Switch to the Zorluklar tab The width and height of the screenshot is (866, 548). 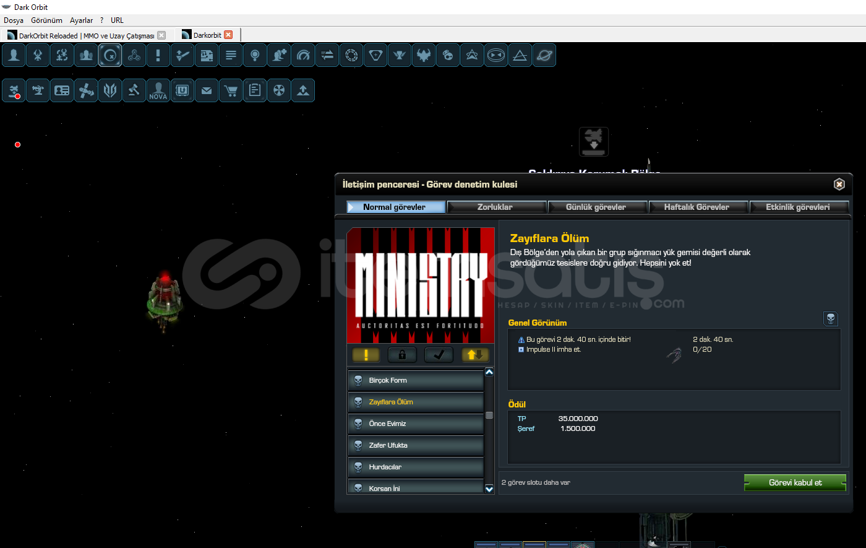click(497, 207)
